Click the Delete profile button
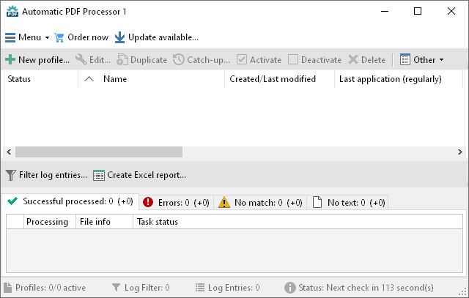 point(366,60)
